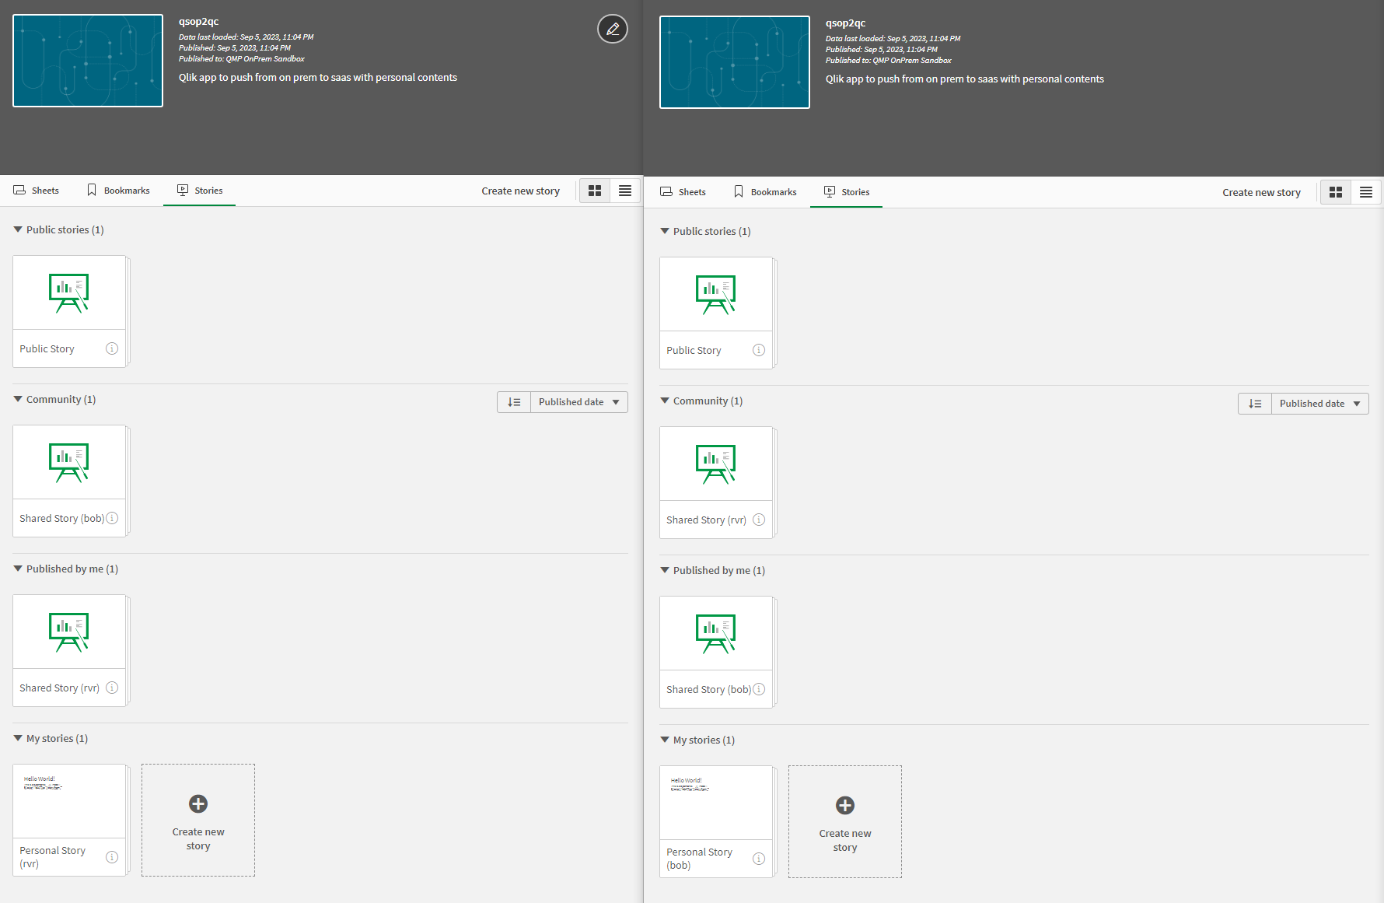Viewport: 1384px width, 903px height.
Task: Show info for Public Story in left window
Action: click(112, 348)
